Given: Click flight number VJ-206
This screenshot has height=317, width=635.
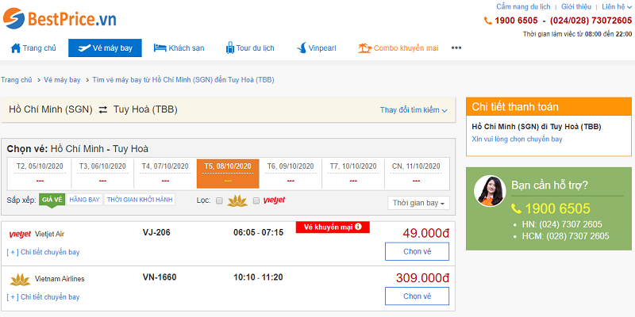Looking at the screenshot, I should [x=156, y=232].
